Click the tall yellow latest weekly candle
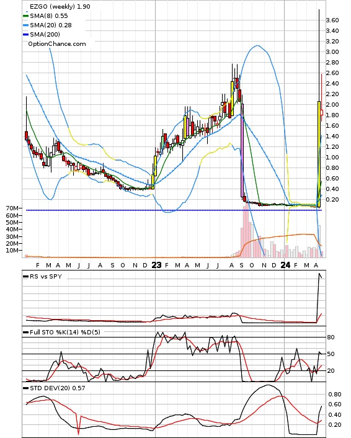 click(319, 154)
